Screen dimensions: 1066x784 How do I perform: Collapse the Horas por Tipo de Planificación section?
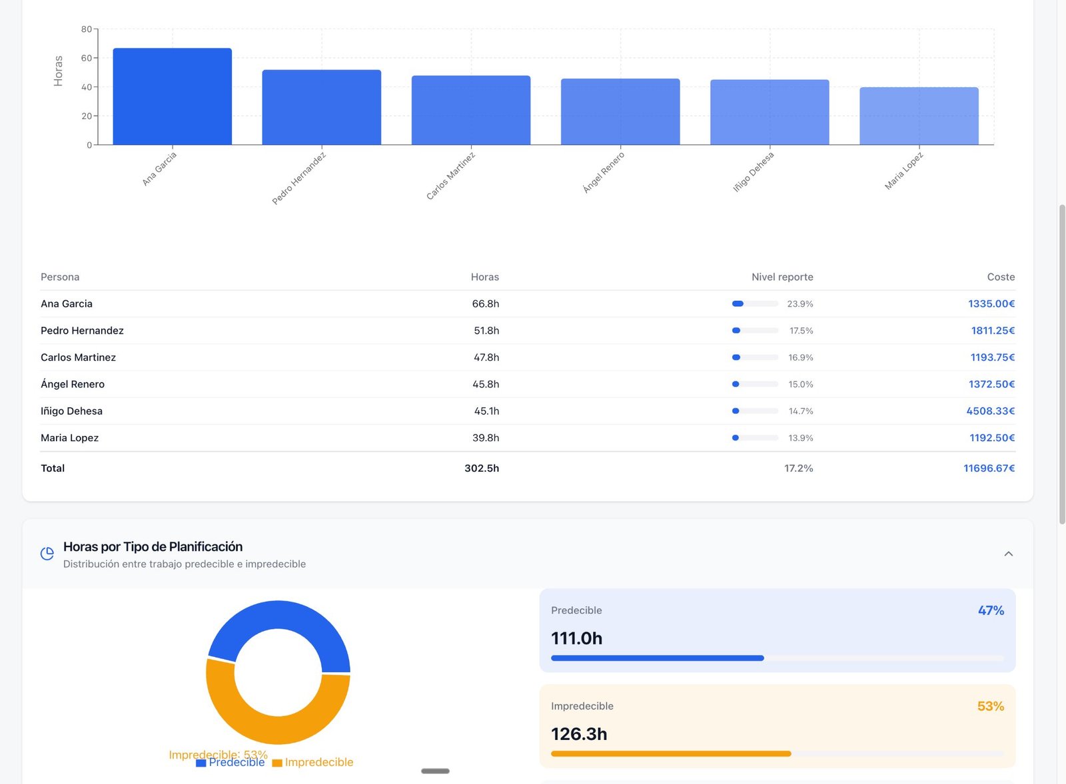click(1008, 553)
